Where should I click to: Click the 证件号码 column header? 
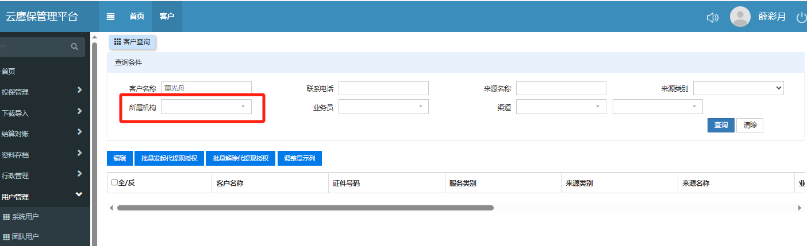[x=387, y=183]
